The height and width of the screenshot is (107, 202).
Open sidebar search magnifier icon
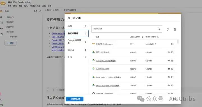(1, 17)
